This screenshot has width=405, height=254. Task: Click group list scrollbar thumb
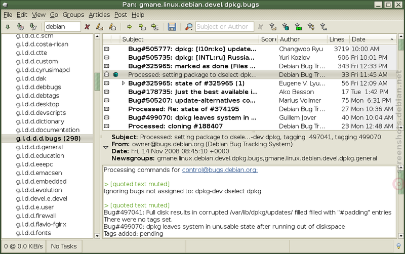coord(97,81)
